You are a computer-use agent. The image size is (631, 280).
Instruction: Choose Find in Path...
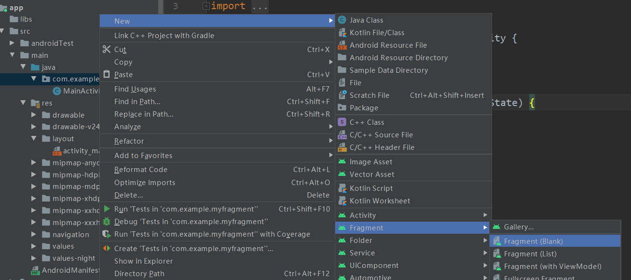click(218, 102)
